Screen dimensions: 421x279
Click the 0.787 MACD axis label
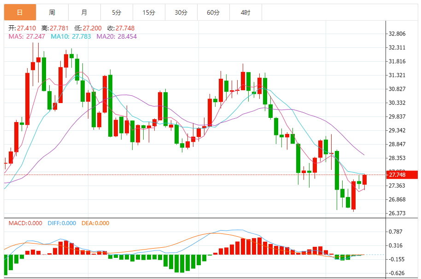396,232
